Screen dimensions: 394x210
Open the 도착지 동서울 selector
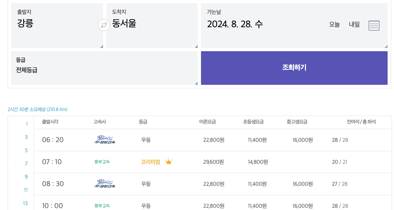tap(152, 26)
